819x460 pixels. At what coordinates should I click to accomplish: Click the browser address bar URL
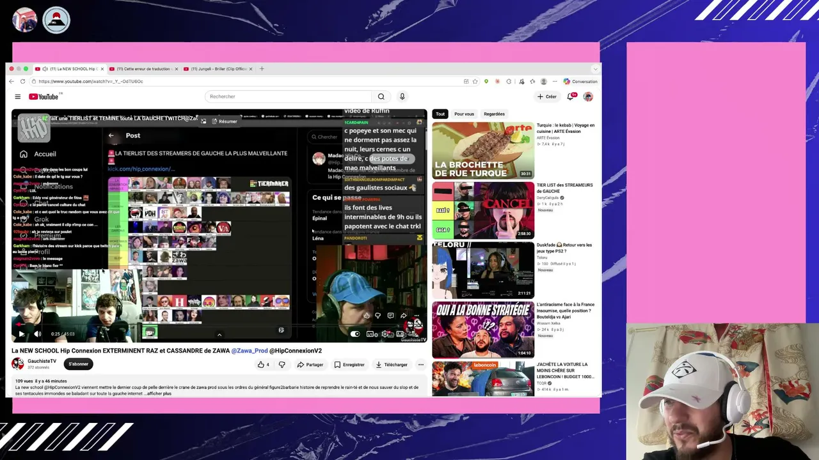91,81
